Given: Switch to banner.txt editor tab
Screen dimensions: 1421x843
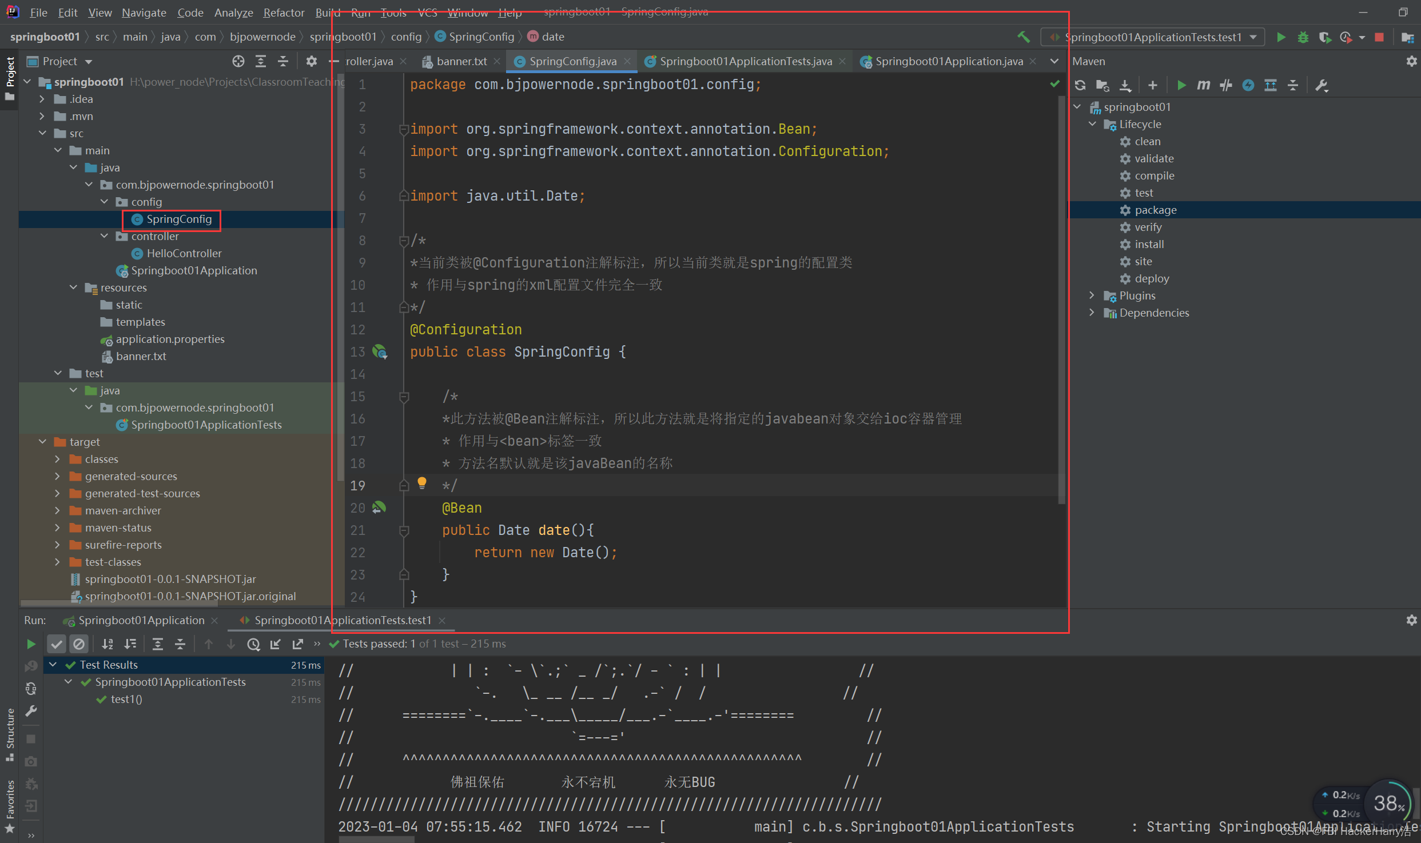Looking at the screenshot, I should (x=460, y=61).
